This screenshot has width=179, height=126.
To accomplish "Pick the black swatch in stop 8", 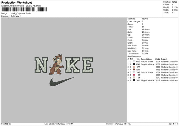I will point(134,80).
